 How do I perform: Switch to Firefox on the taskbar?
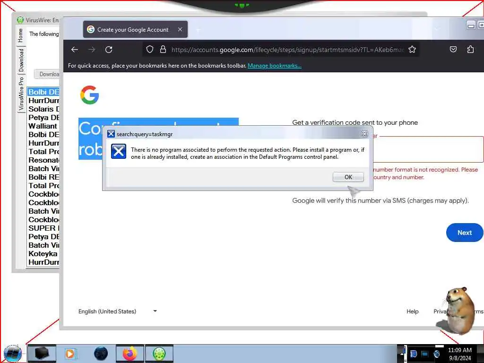pyautogui.click(x=130, y=354)
